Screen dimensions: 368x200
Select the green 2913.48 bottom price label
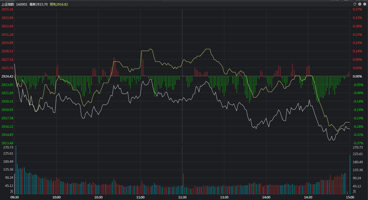[7, 143]
